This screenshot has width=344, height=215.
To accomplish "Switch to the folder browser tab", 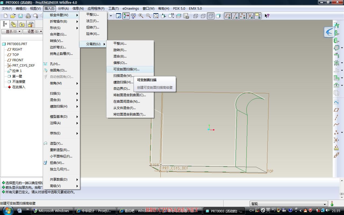I will coord(13,24).
